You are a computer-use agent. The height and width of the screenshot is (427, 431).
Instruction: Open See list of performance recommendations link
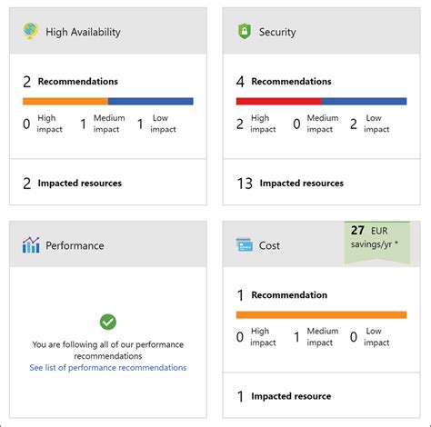[x=108, y=368]
